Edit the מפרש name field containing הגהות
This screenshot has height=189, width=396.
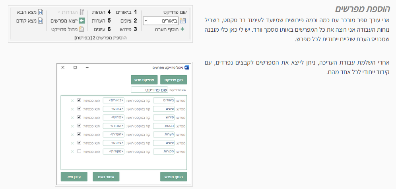point(164,126)
